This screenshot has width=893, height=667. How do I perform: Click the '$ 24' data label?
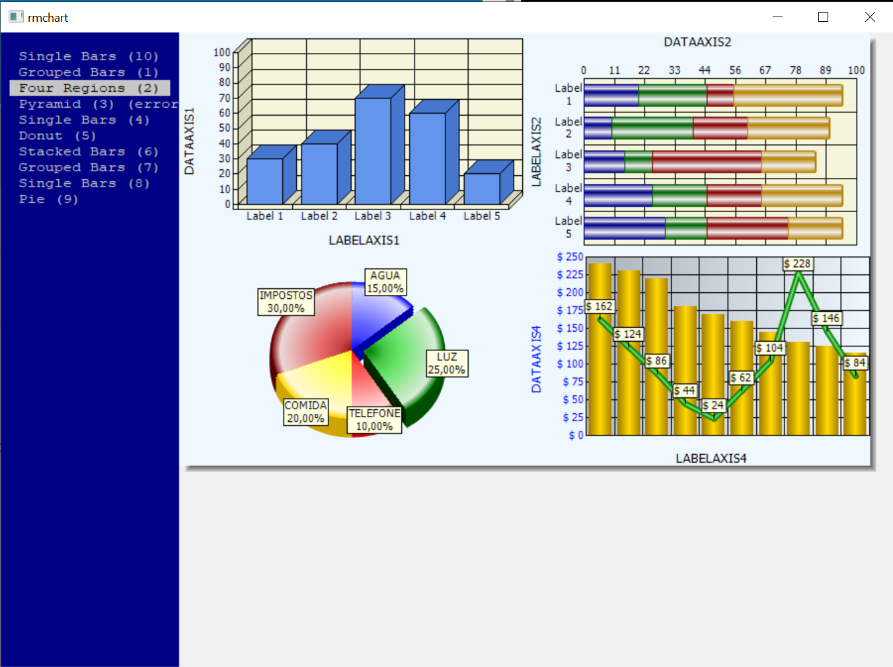click(x=713, y=405)
